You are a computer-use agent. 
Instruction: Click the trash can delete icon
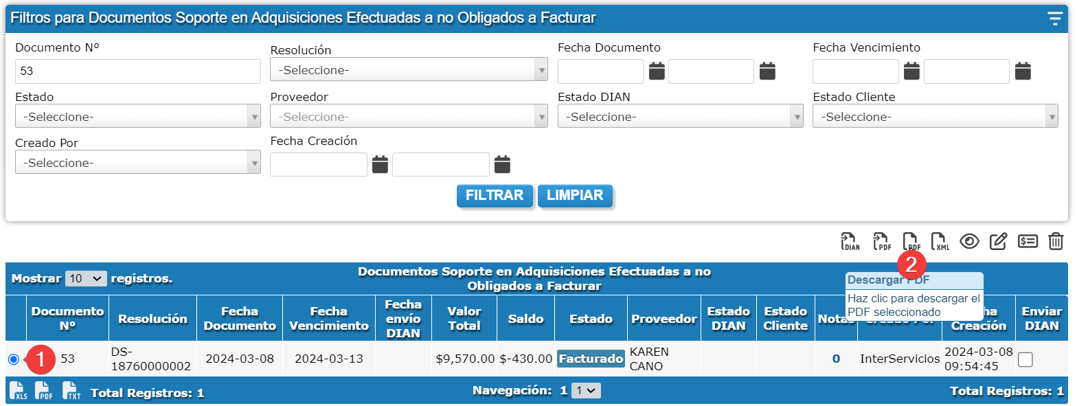click(x=1056, y=241)
